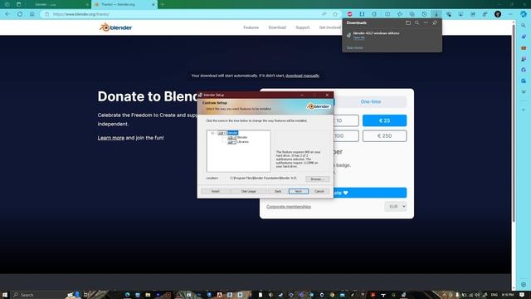Click search icon in Downloads panel
Viewport: 531px width, 299px height.
click(x=417, y=22)
